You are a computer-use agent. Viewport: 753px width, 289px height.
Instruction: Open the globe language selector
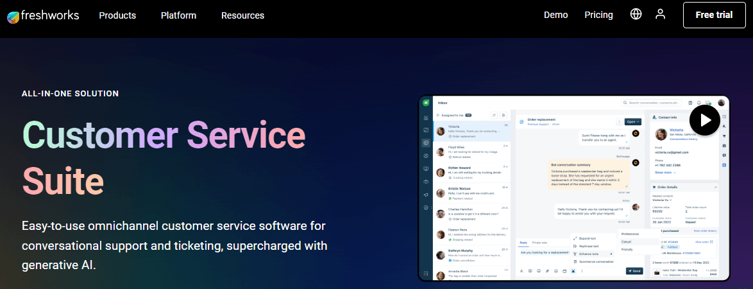[636, 14]
